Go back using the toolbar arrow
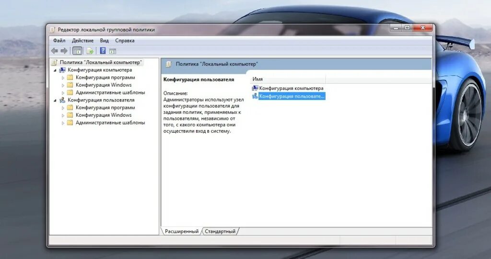 55,51
